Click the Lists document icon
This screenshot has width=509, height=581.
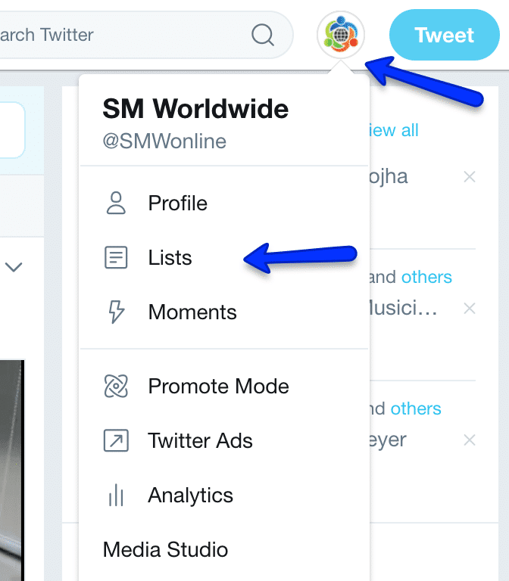point(116,257)
